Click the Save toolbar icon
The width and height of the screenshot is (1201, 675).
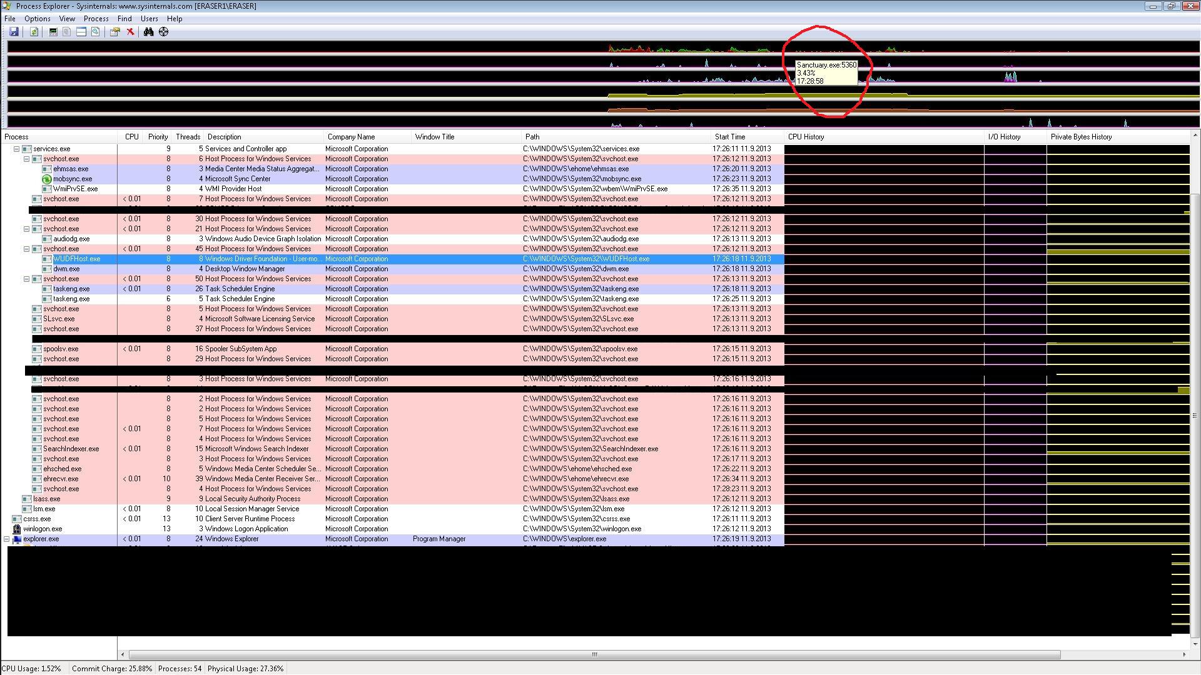click(14, 32)
